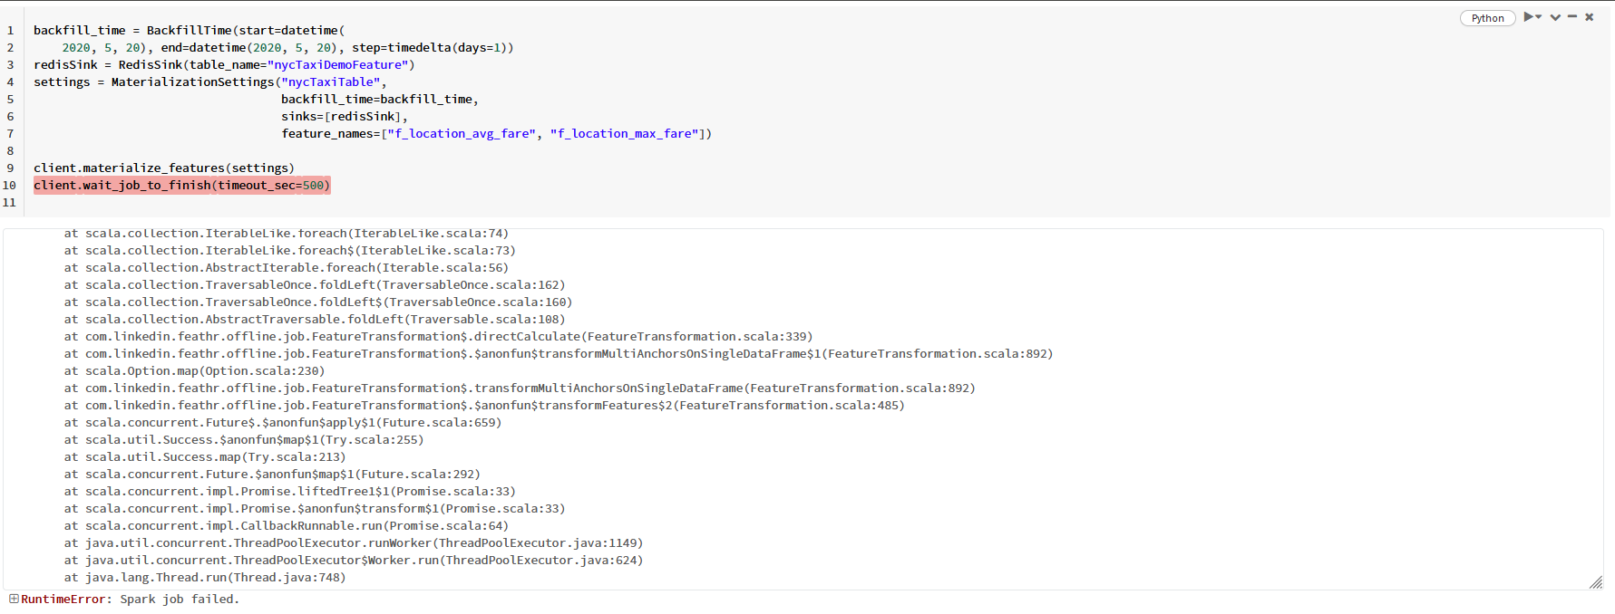Click the Python language badge
Viewport: 1615px width, 614px height.
[x=1487, y=18]
